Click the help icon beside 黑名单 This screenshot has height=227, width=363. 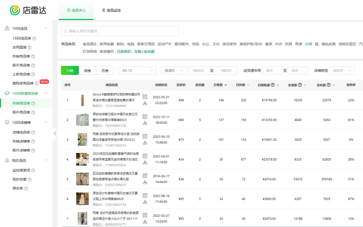point(26,188)
